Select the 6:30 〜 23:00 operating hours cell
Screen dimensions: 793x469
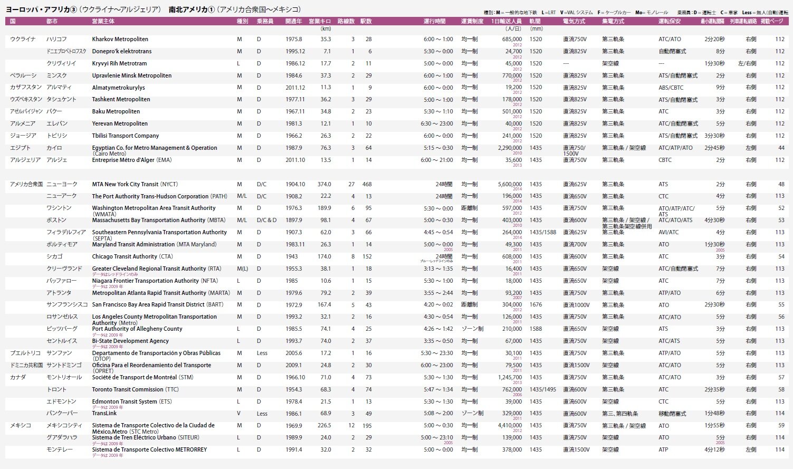click(437, 123)
